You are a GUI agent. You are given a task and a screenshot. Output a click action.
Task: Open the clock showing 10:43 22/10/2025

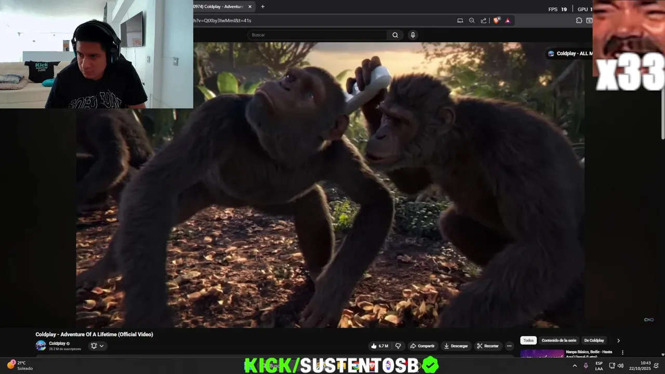pyautogui.click(x=640, y=366)
